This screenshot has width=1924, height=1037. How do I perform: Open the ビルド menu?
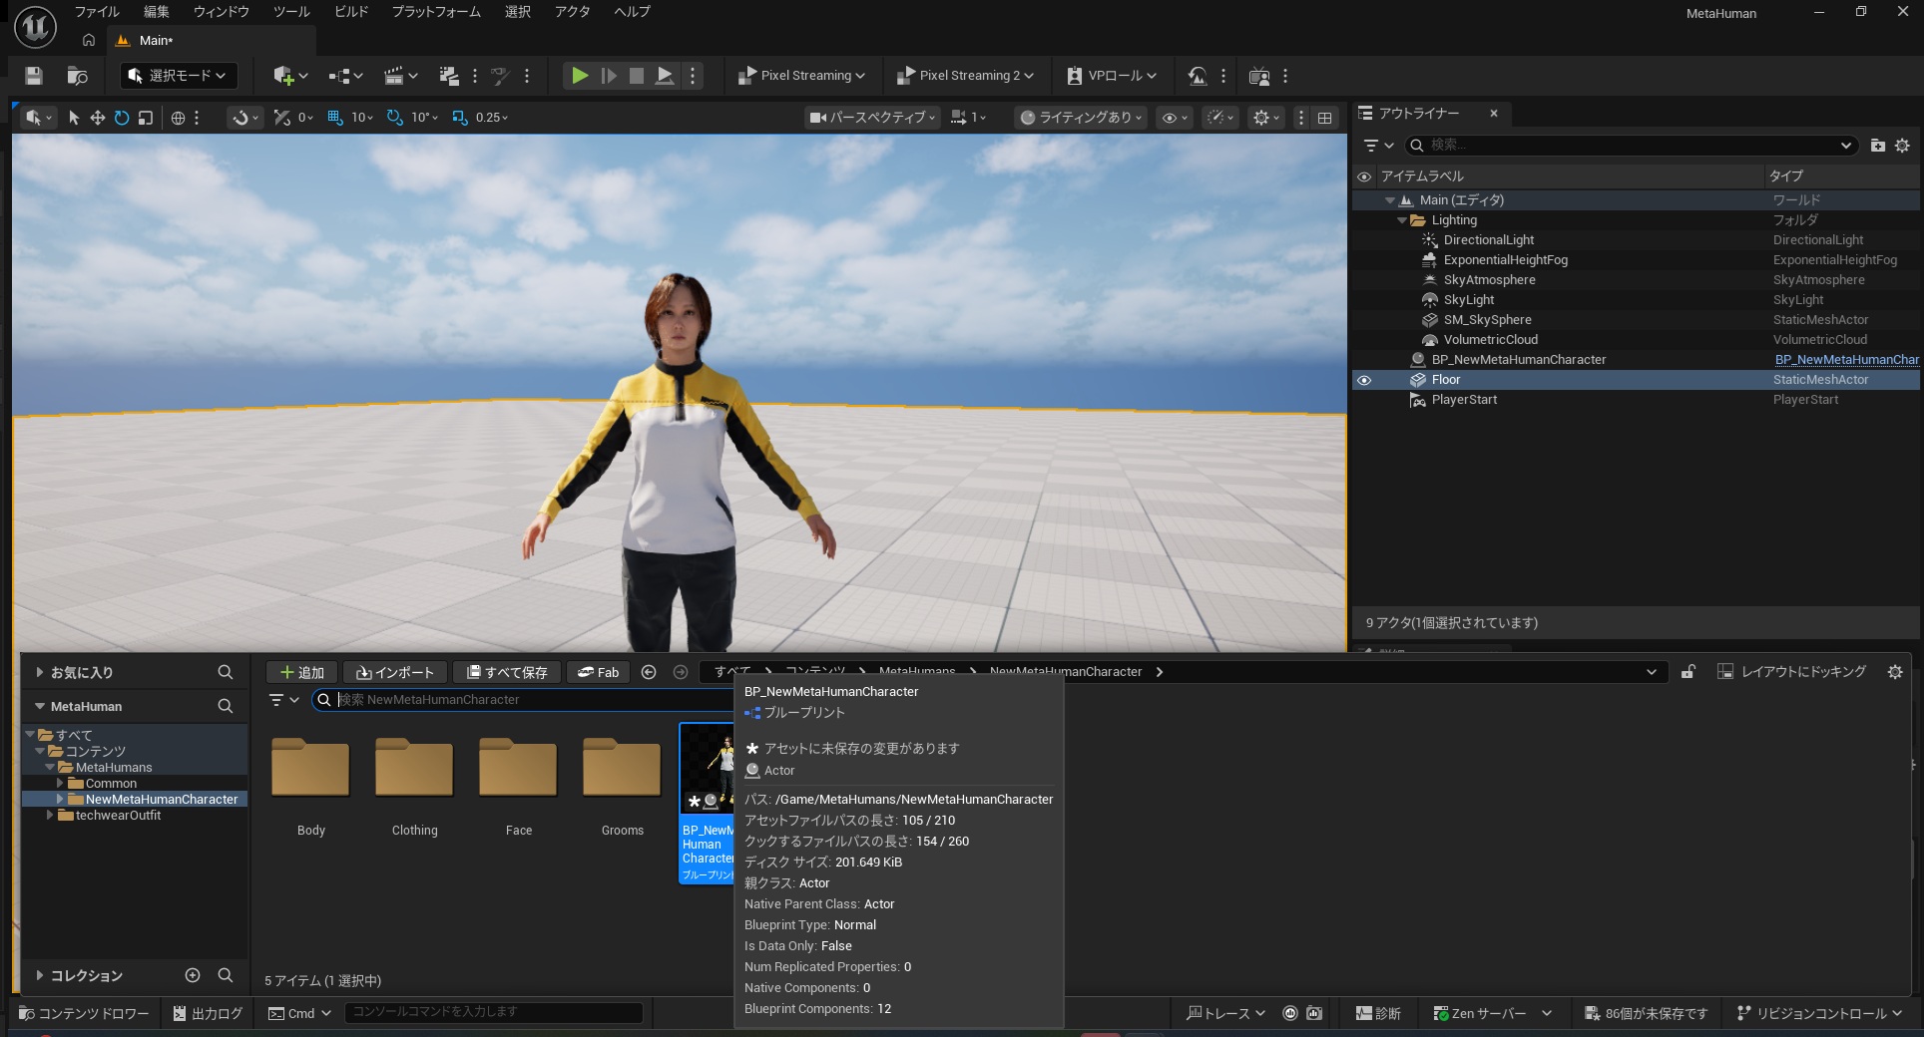point(350,12)
